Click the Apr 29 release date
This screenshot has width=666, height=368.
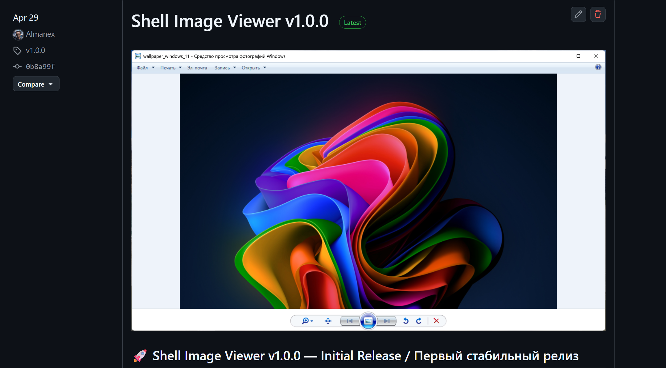point(26,18)
